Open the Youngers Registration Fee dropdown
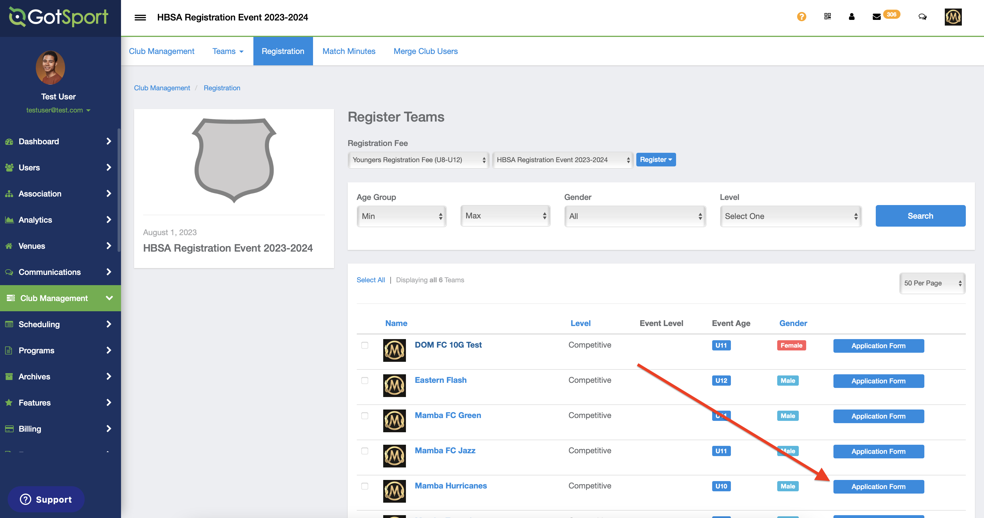 pos(418,160)
